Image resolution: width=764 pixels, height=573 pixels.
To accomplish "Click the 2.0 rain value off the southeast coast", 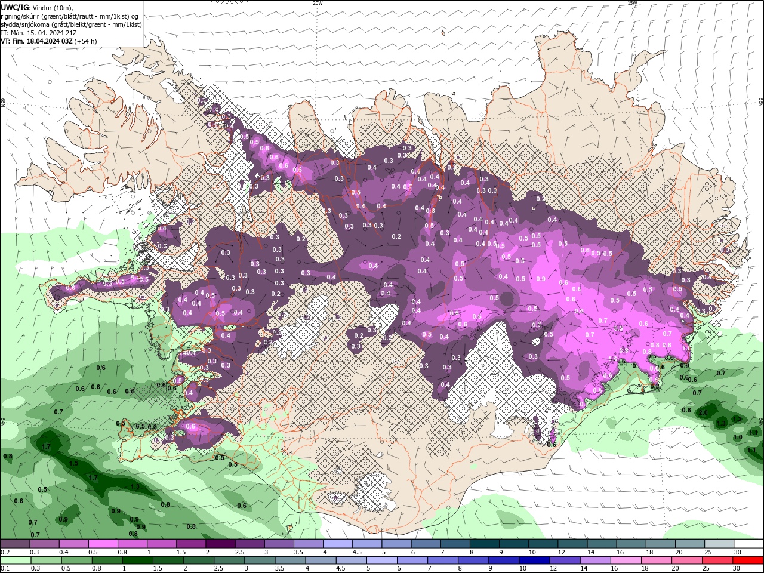I will click(x=703, y=413).
